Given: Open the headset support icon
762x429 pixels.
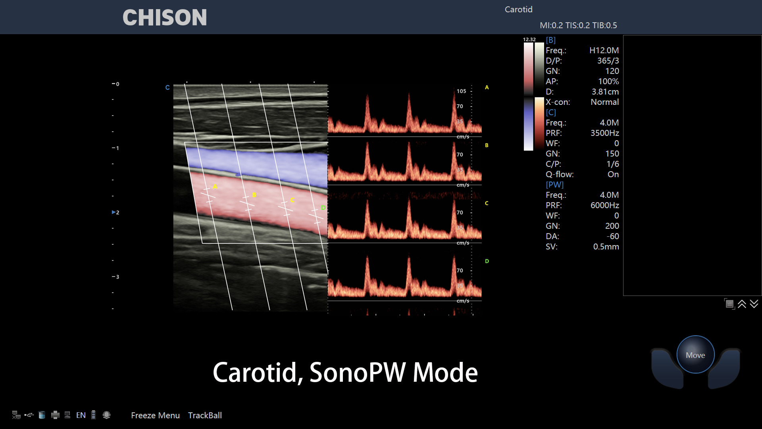Looking at the screenshot, I should [106, 415].
